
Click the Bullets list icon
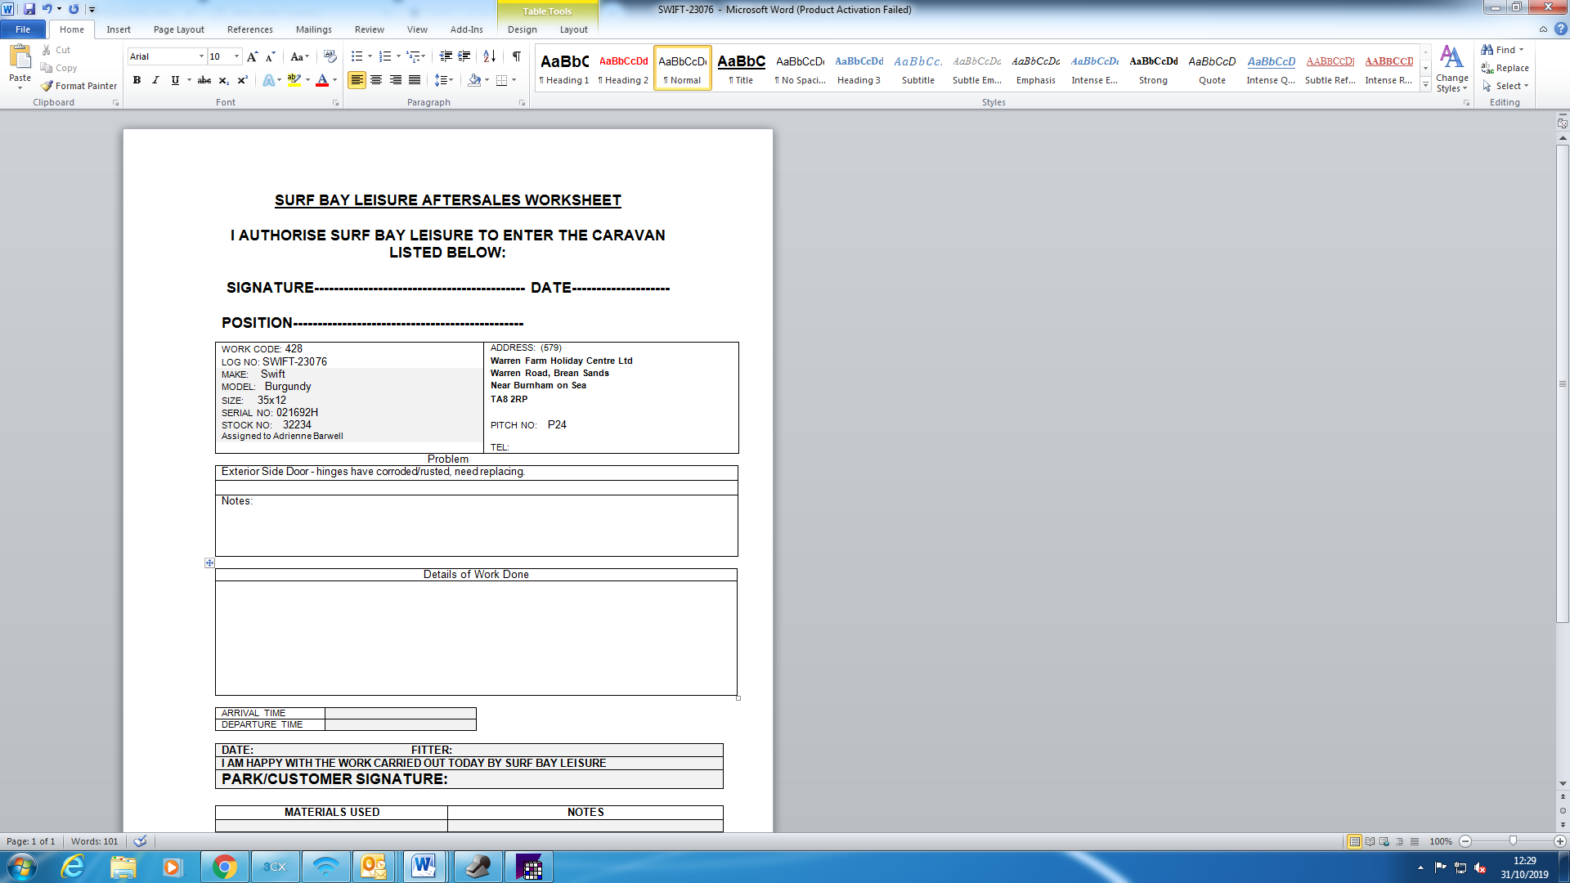pos(357,56)
